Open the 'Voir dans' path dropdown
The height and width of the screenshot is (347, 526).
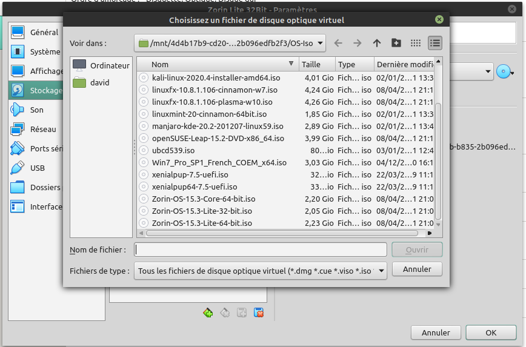230,43
